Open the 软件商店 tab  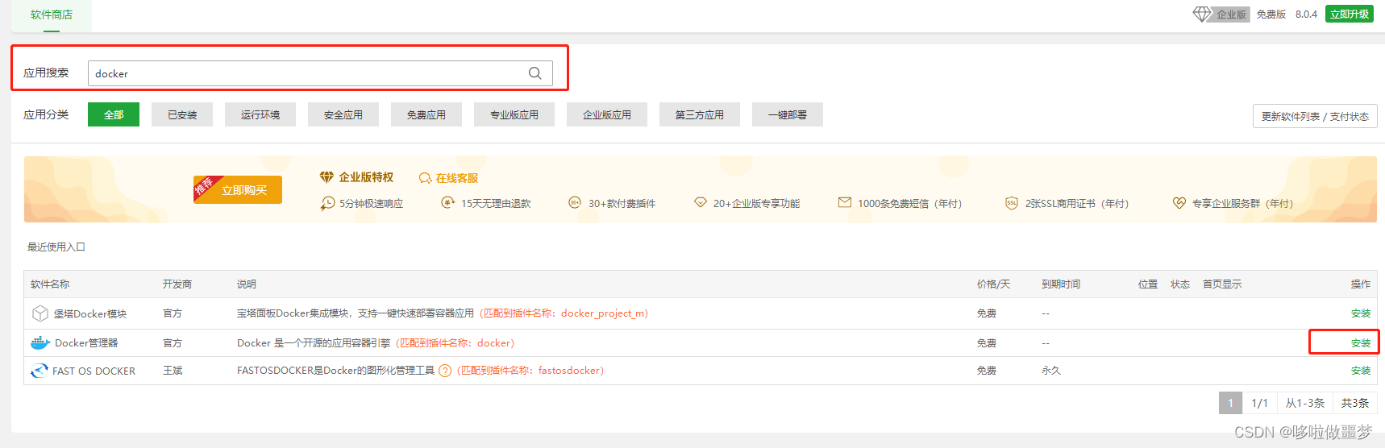(52, 15)
